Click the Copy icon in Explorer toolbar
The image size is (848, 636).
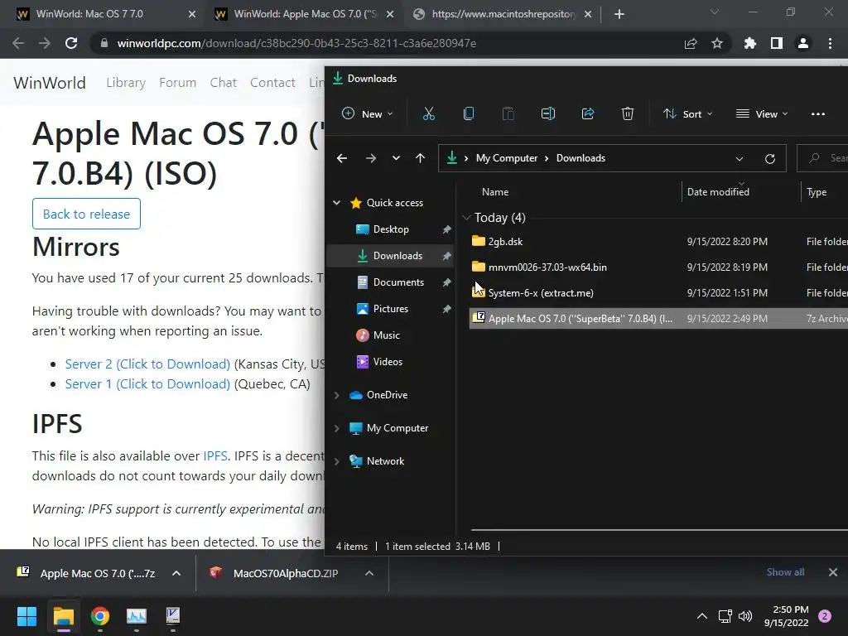coord(469,113)
